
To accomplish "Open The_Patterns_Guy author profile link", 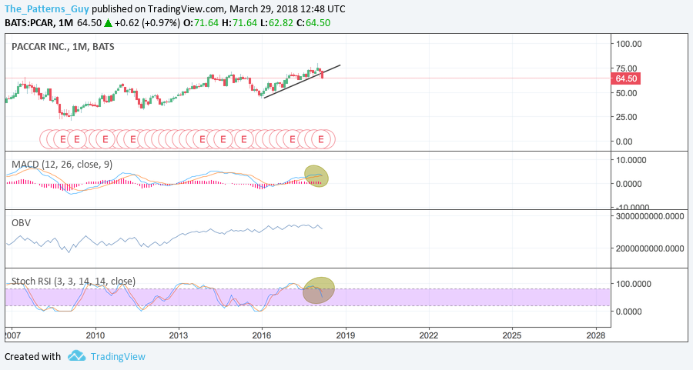I will (47, 8).
